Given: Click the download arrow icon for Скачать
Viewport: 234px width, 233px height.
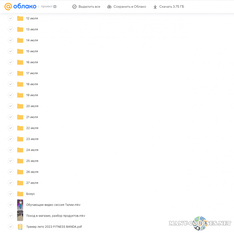Looking at the screenshot, I should (x=155, y=7).
